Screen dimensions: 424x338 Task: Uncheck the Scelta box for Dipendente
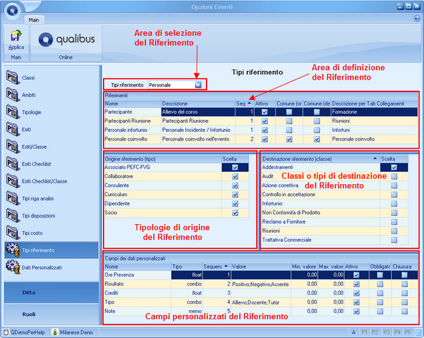point(235,203)
